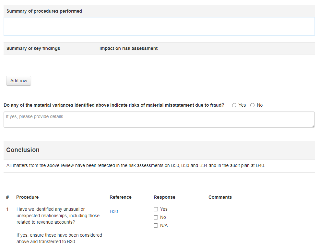Click the Summary of key findings header

tap(33, 48)
